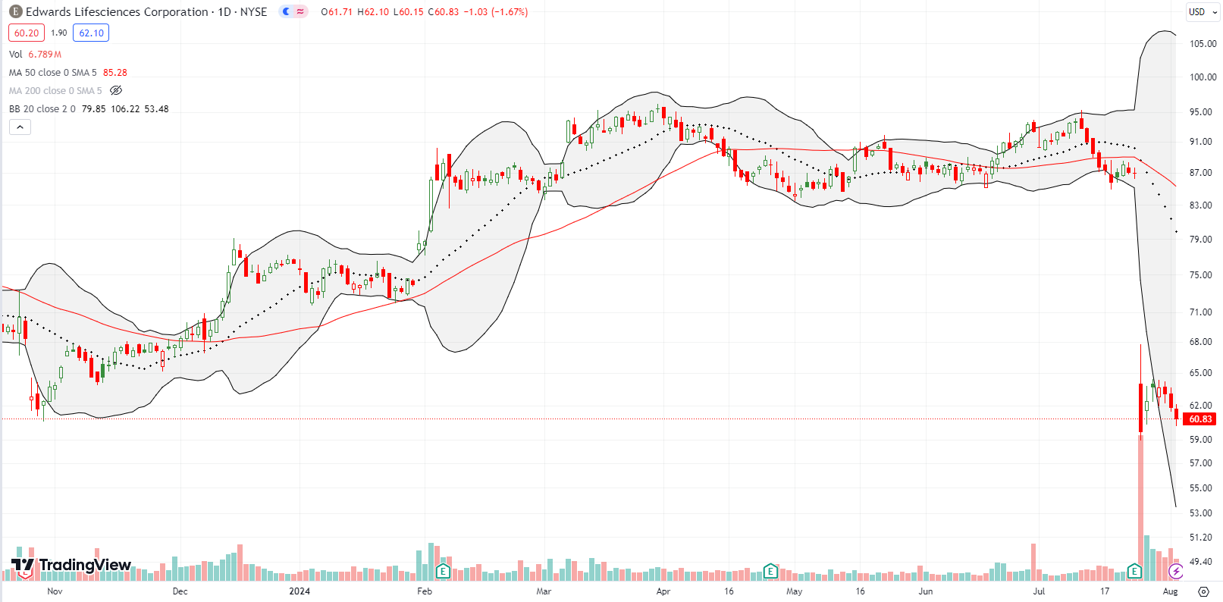Click the Nov label on the time axis
This screenshot has width=1223, height=602.
[x=55, y=591]
